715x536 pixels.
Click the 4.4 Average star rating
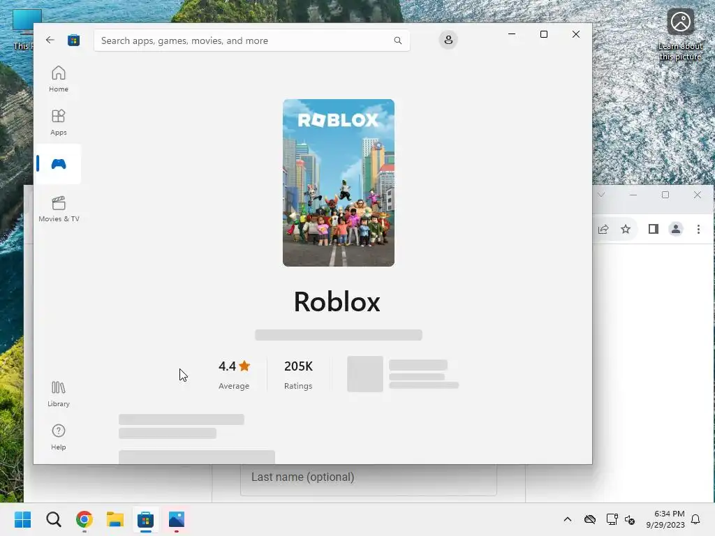click(234, 375)
